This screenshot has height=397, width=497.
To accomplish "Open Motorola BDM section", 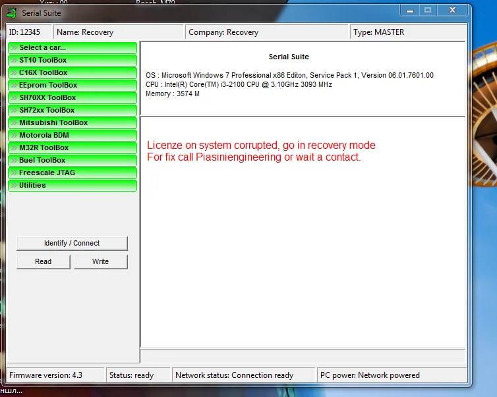I will pos(73,135).
